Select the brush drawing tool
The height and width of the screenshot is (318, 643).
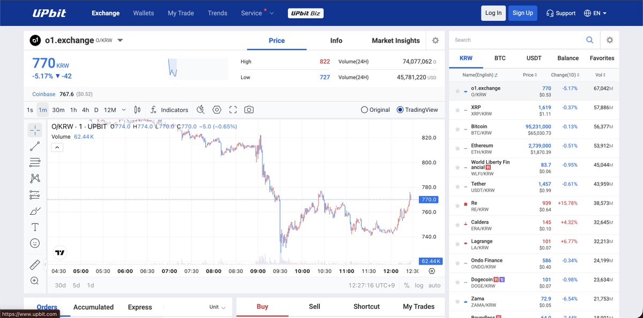(35, 211)
